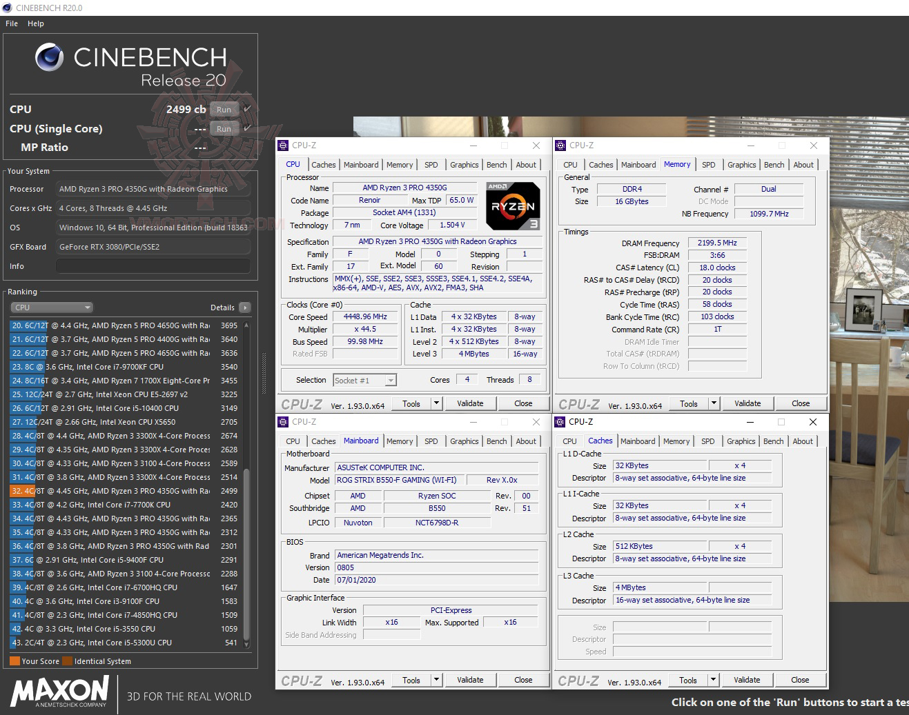
Task: Expand Tools arrow in CPU-Z Caches window
Action: [713, 680]
